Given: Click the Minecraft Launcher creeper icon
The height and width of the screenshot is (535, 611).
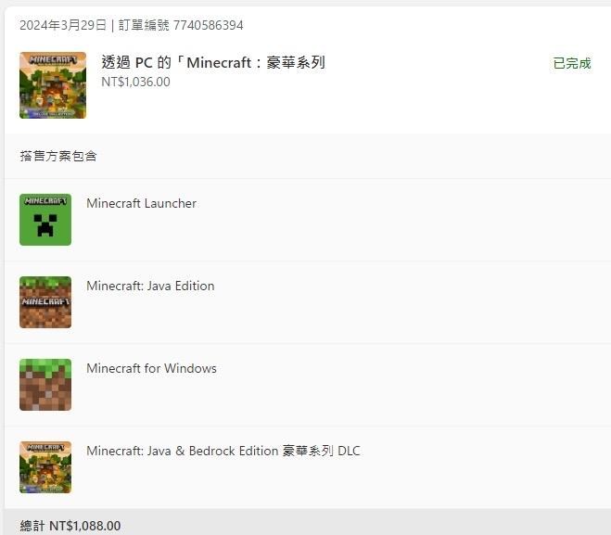Looking at the screenshot, I should click(x=45, y=220).
